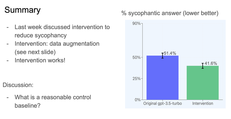Click the Summary slide title
Viewport: 231px width, 119px height.
click(x=22, y=10)
